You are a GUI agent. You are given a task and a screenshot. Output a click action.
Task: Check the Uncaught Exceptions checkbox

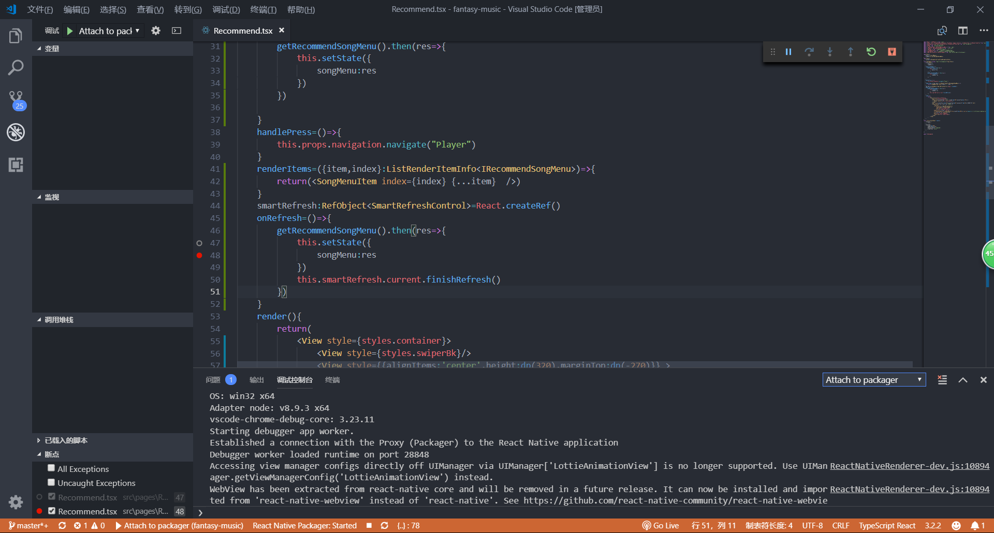(x=51, y=482)
